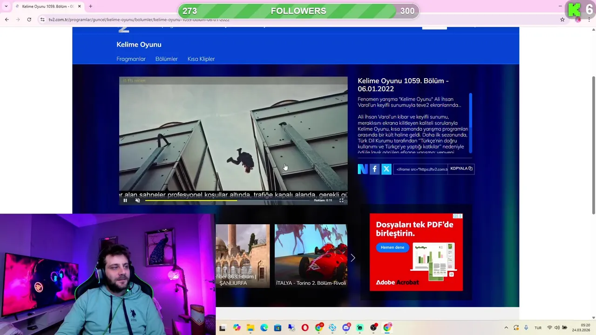Switch the TUR keyboard language indicator

[x=538, y=328]
